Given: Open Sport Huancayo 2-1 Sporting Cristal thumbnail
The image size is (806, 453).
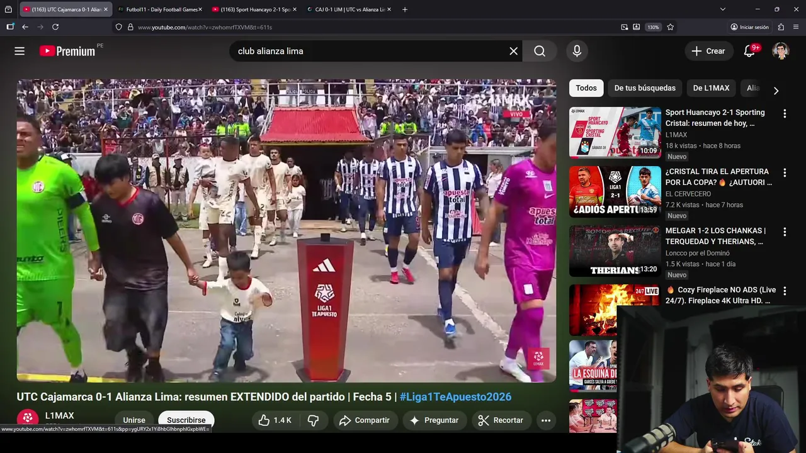Looking at the screenshot, I should (615, 132).
